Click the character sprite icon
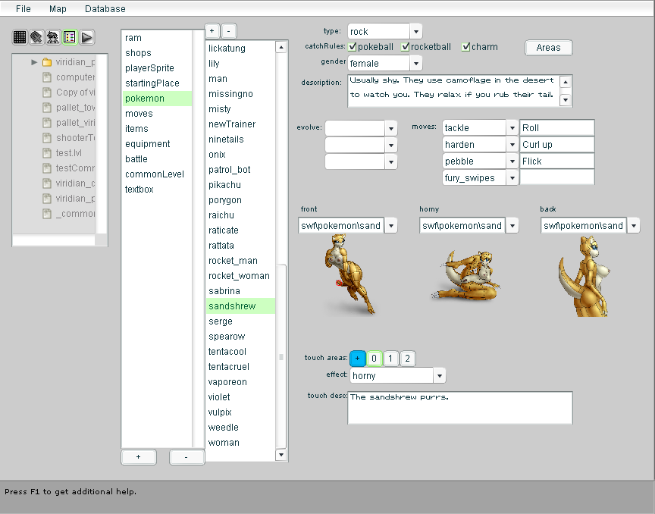This screenshot has width=655, height=514. 53,37
